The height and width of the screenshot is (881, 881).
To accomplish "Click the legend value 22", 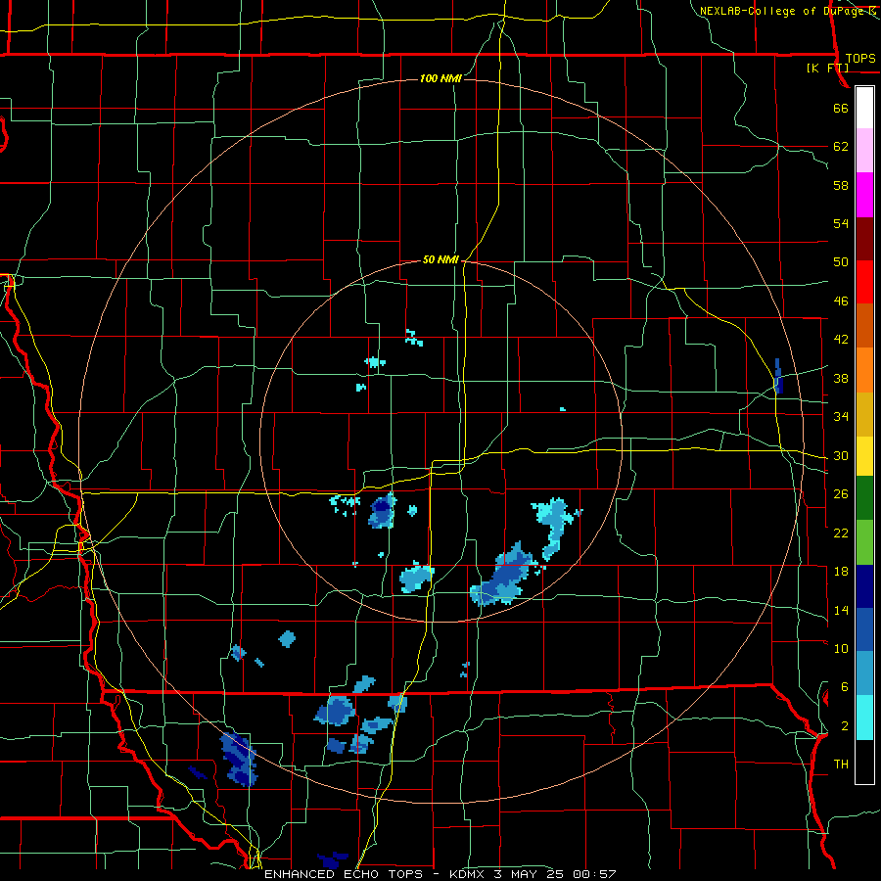I will click(841, 533).
